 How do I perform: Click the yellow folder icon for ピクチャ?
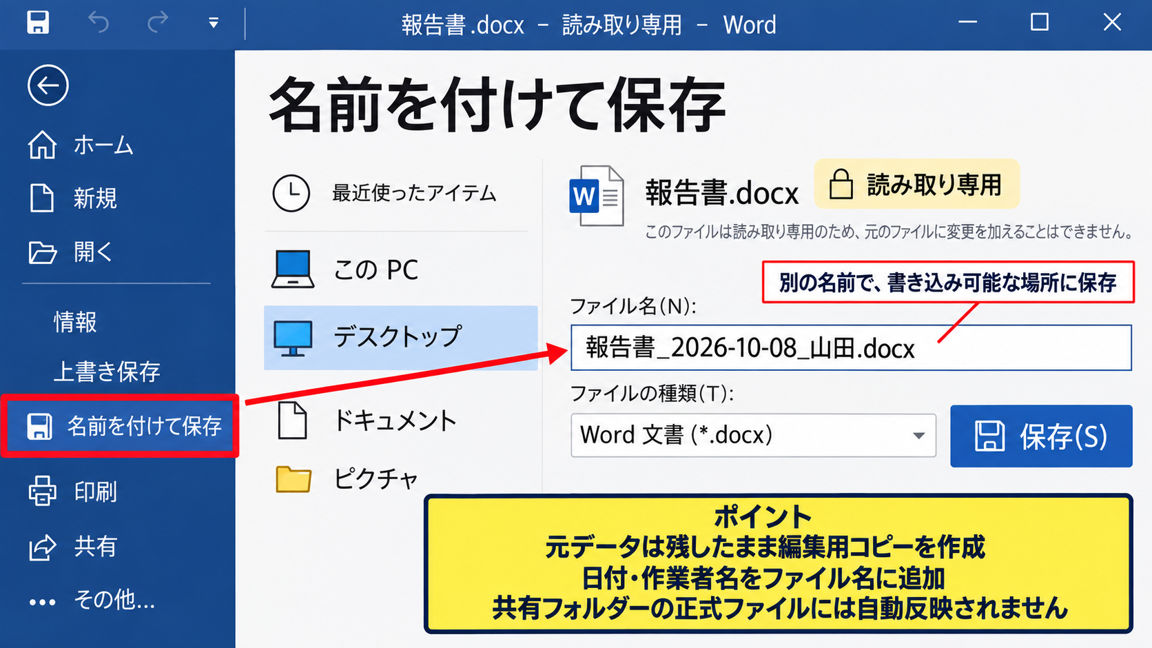pyautogui.click(x=294, y=478)
